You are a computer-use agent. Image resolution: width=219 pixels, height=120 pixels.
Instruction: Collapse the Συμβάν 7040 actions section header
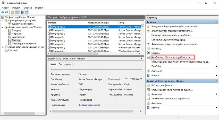tap(216, 81)
